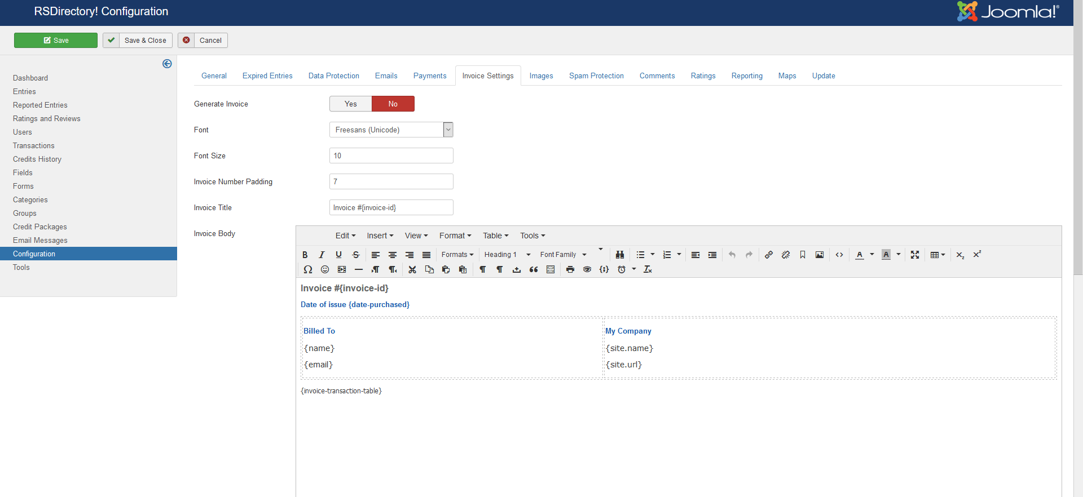Decrease indent of selection

point(695,255)
